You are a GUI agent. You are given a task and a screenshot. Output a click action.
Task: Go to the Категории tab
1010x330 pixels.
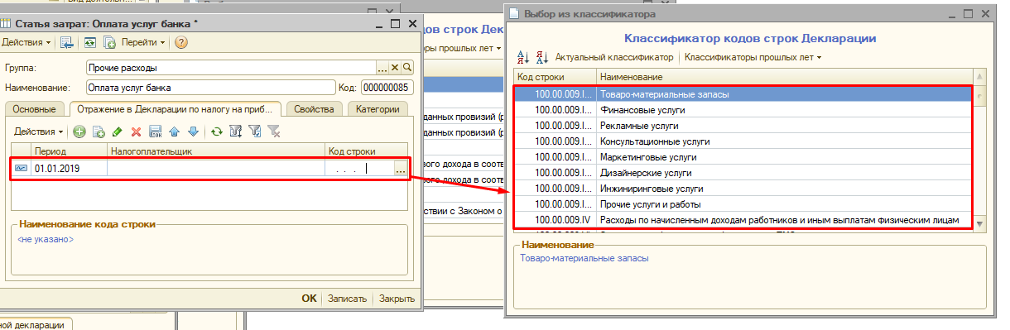[x=377, y=109]
